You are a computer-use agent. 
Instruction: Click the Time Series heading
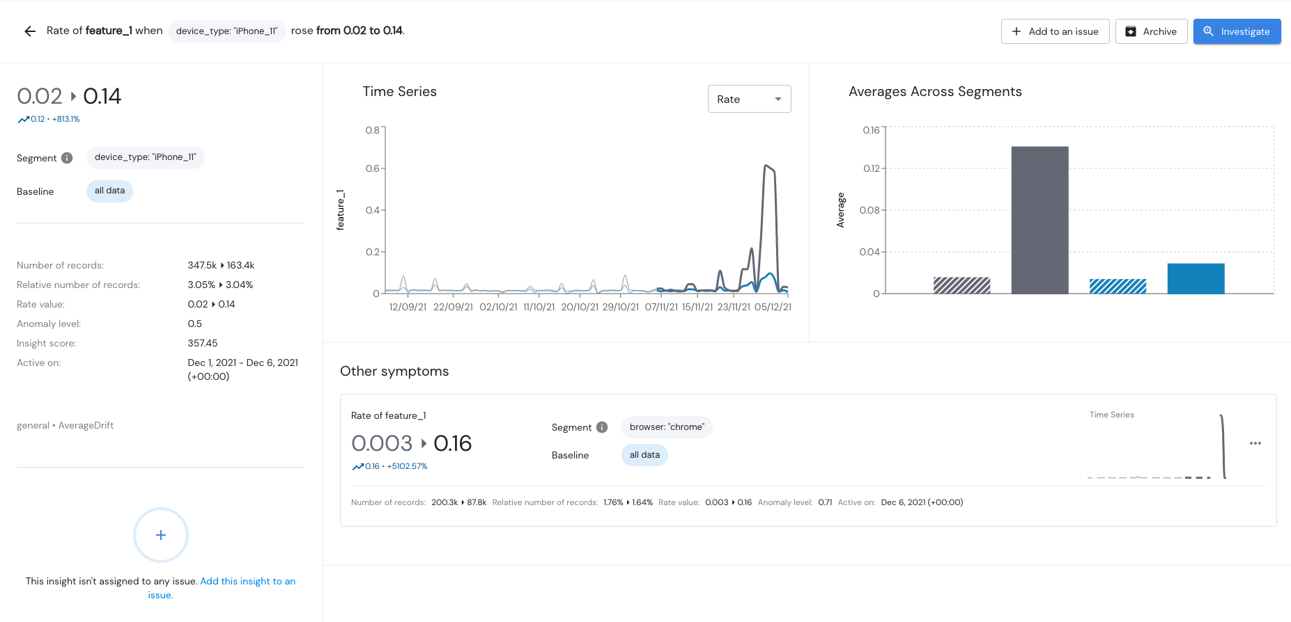(x=399, y=91)
